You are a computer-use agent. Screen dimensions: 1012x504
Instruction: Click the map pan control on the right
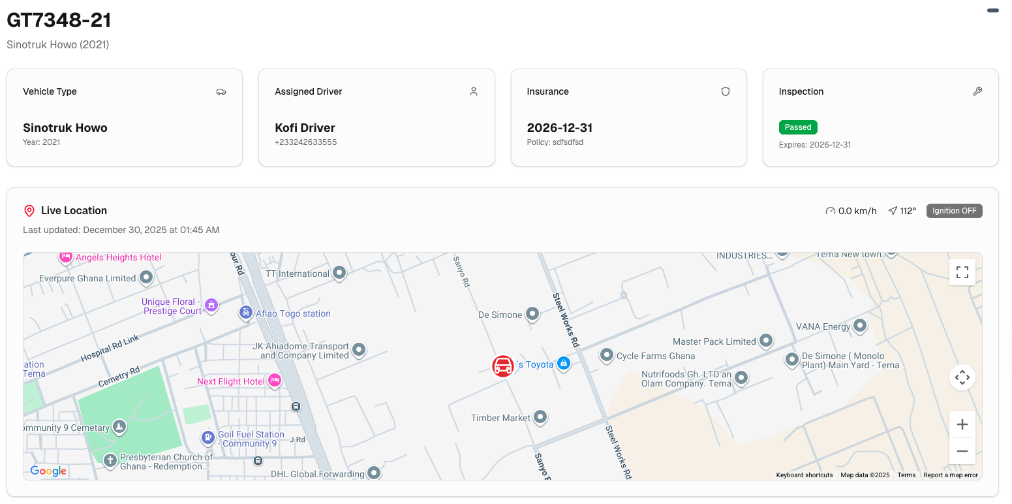[x=962, y=377]
